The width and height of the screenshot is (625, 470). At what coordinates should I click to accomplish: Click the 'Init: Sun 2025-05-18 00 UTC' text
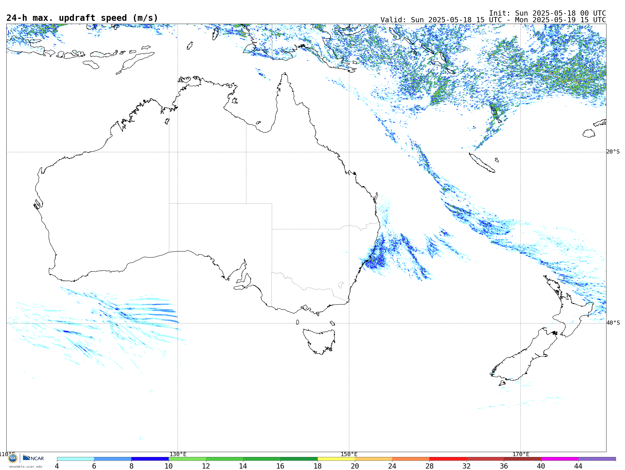tap(547, 13)
